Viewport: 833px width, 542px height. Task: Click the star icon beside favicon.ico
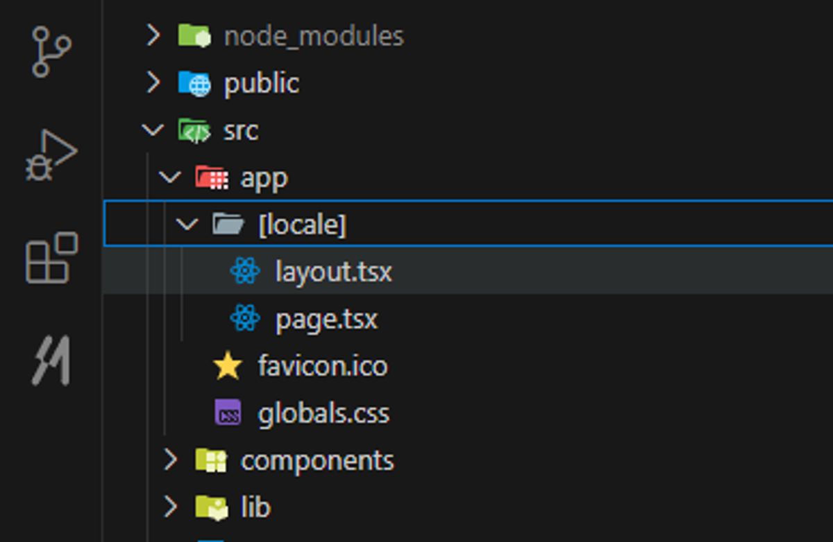pyautogui.click(x=228, y=365)
